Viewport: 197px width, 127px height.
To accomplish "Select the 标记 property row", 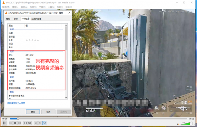I will 36,44.
